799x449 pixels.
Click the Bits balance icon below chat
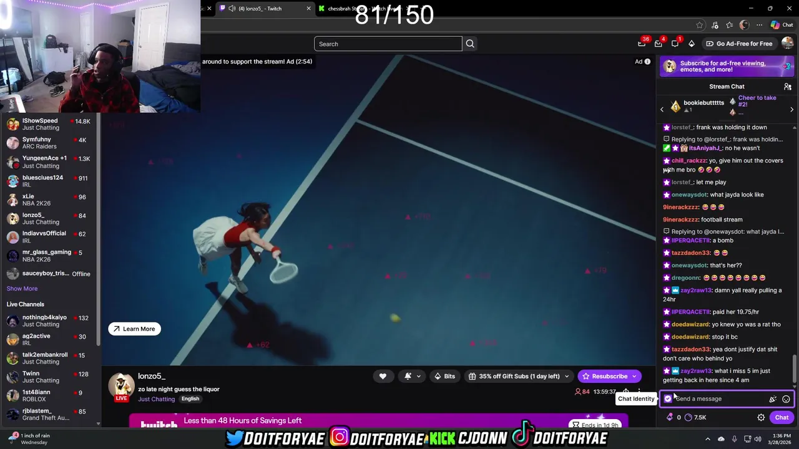pyautogui.click(x=670, y=418)
